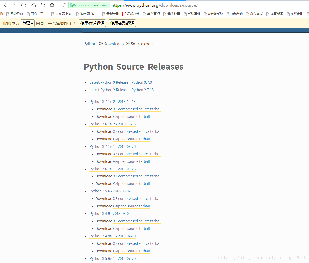Image resolution: width=309 pixels, height=263 pixels.
Task: Open the U盘装系统 bookmark
Action: pyautogui.click(x=213, y=14)
